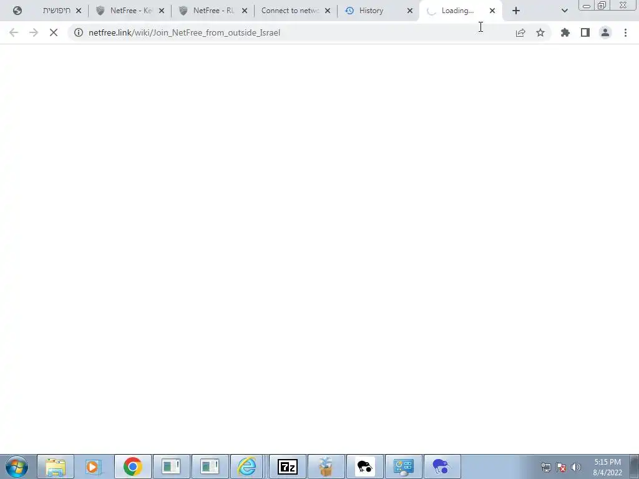Viewport: 639px width, 479px height.
Task: Open the Windows Start menu
Action: 17,467
